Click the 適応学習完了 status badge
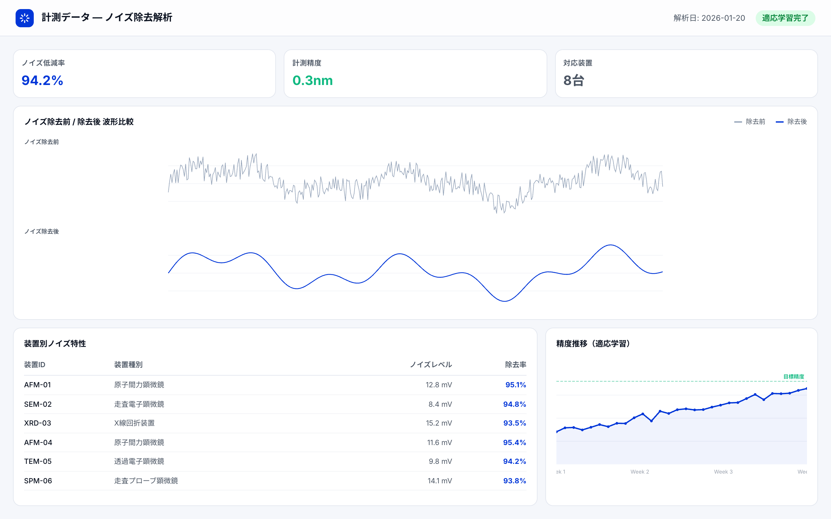 tap(785, 18)
